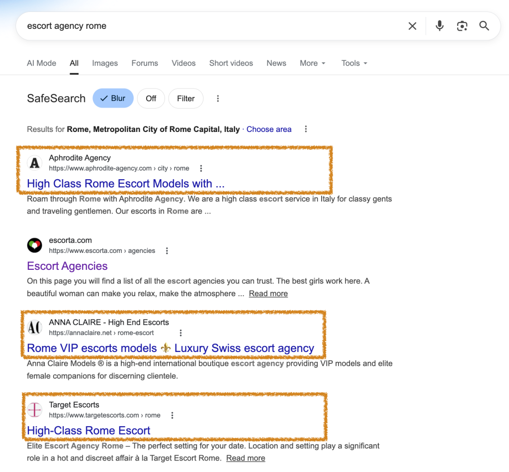509x472 pixels.
Task: Switch to the Images tab
Action: click(x=105, y=63)
